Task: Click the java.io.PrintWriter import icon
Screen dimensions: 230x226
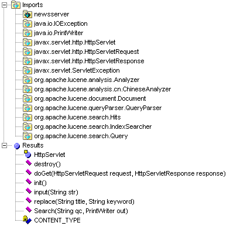Action: [x=28, y=33]
